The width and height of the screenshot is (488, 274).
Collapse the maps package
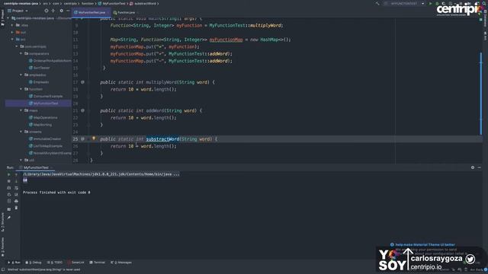point(21,110)
